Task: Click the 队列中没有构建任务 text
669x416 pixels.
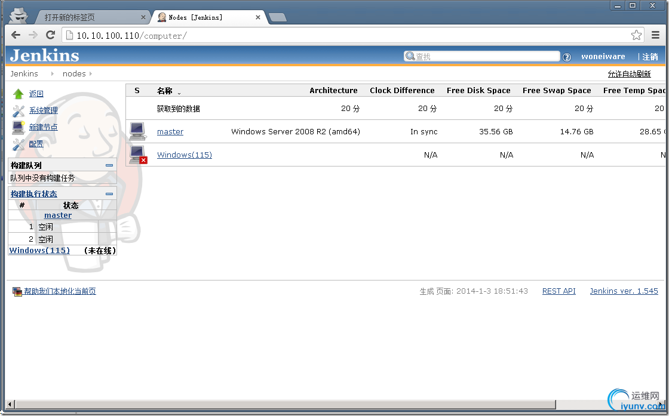Action: [x=42, y=178]
